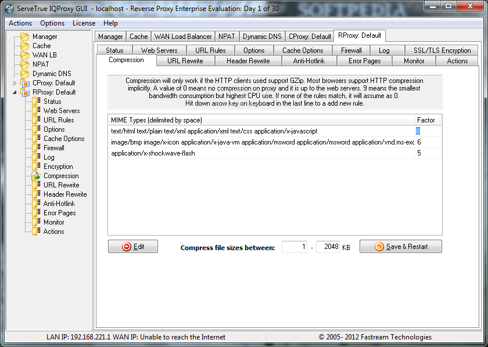Image resolution: width=488 pixels, height=347 pixels.
Task: Open the SSL/TLS Encryption sub-tab
Action: tap(442, 50)
